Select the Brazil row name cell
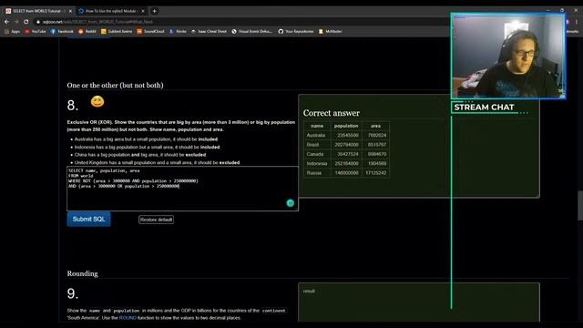This screenshot has width=583, height=328. [x=317, y=145]
